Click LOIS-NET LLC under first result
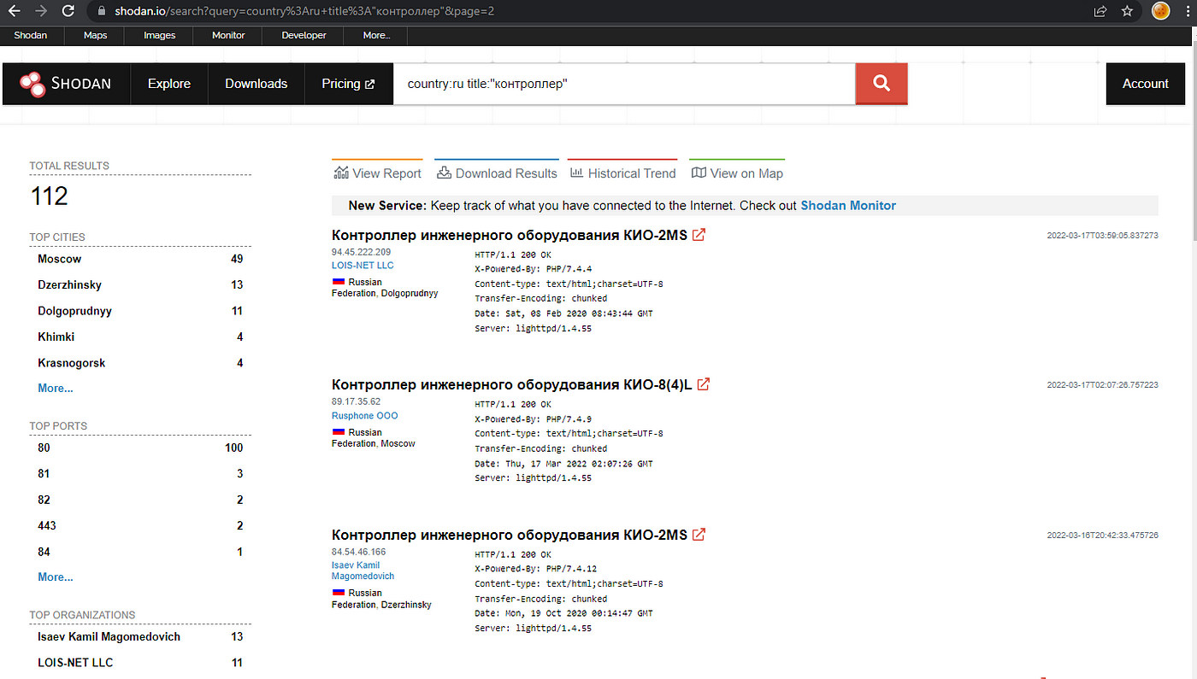Image resolution: width=1197 pixels, height=679 pixels. (x=363, y=266)
